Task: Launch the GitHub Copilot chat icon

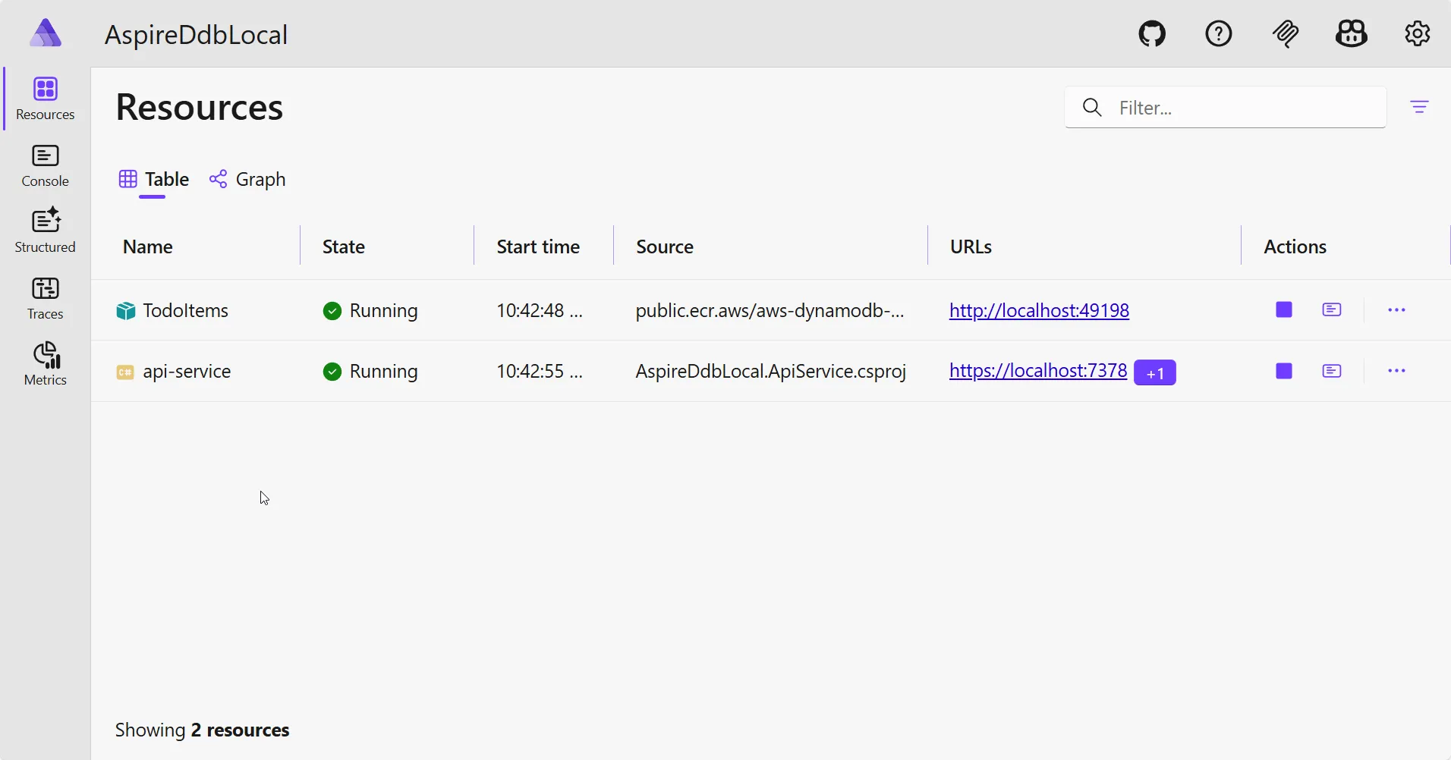Action: pyautogui.click(x=1352, y=34)
